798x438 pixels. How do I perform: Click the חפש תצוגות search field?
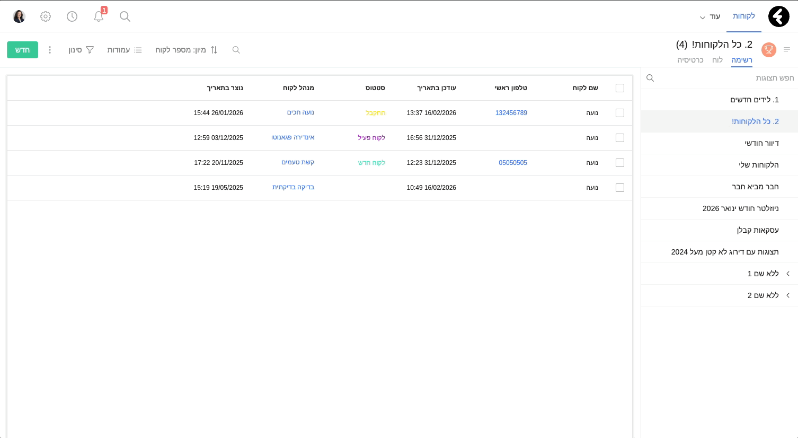click(720, 78)
